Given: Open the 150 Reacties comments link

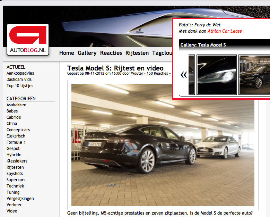Looking at the screenshot, I should pos(159,73).
